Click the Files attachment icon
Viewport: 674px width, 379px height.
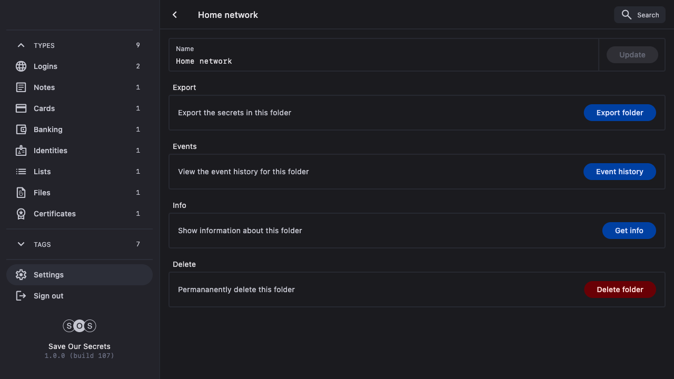click(21, 193)
